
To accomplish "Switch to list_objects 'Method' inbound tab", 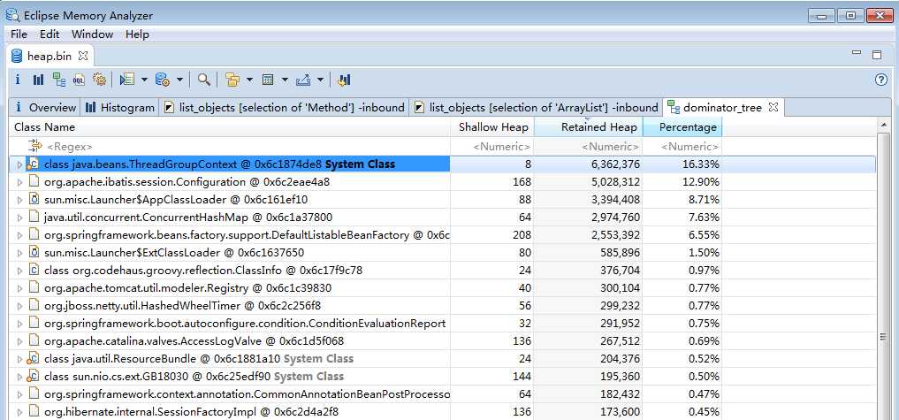I will click(x=284, y=107).
